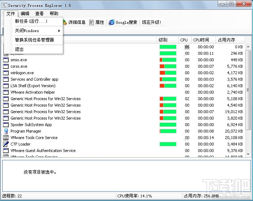Open the 文件 menu
The width and height of the screenshot is (253, 201).
[11, 14]
